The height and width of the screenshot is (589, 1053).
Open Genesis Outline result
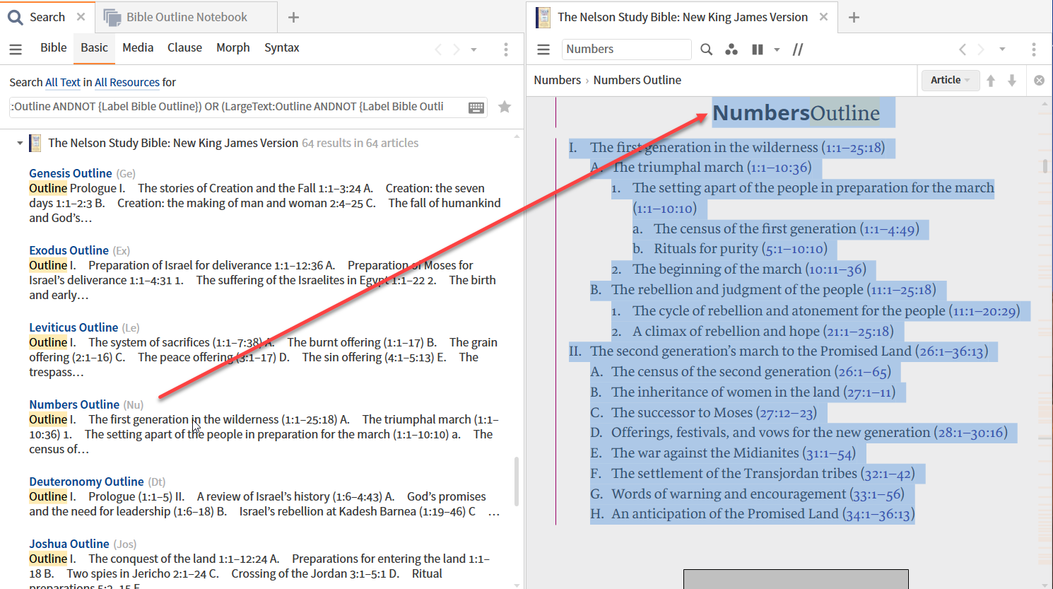coord(71,173)
